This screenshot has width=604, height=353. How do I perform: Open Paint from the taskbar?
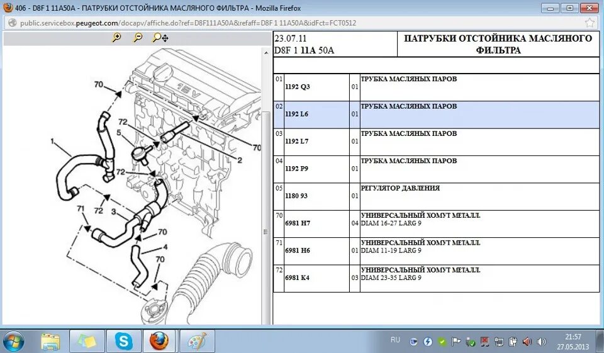point(197,342)
